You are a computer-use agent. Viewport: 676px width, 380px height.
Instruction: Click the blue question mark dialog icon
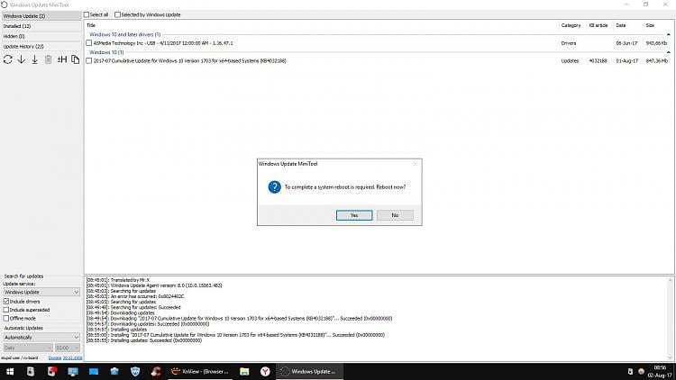pyautogui.click(x=275, y=187)
